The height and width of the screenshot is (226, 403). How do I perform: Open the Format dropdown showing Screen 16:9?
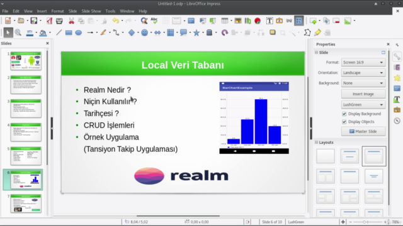tap(363, 62)
